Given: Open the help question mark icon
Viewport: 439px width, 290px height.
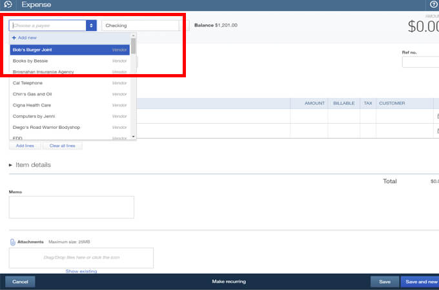Looking at the screenshot, I should (434, 5).
